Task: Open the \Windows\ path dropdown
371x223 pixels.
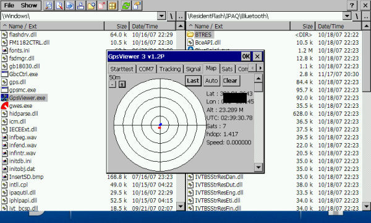Action: 161,16
